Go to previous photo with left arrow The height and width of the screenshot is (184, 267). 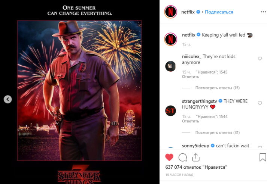(x=8, y=99)
